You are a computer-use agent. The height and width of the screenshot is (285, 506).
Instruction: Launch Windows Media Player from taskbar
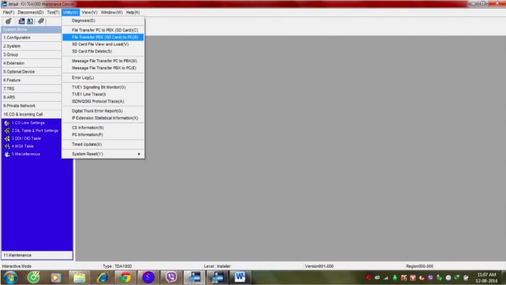56,277
